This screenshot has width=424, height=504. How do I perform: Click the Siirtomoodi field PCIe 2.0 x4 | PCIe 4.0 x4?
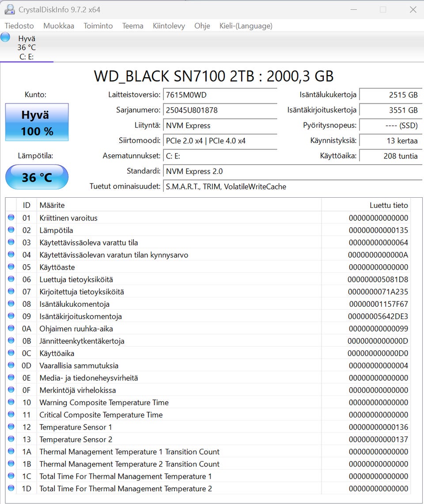(x=220, y=140)
